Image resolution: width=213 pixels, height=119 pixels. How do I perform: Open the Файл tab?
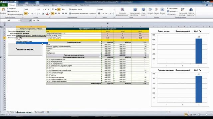(x=4, y=5)
